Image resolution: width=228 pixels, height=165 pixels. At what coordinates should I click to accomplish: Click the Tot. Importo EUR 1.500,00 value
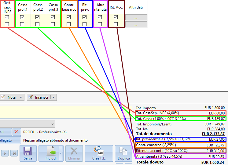pos(215,108)
